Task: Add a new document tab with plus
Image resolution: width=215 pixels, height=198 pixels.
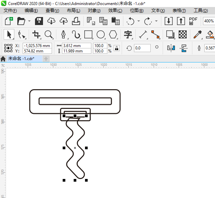Action: pos(46,59)
